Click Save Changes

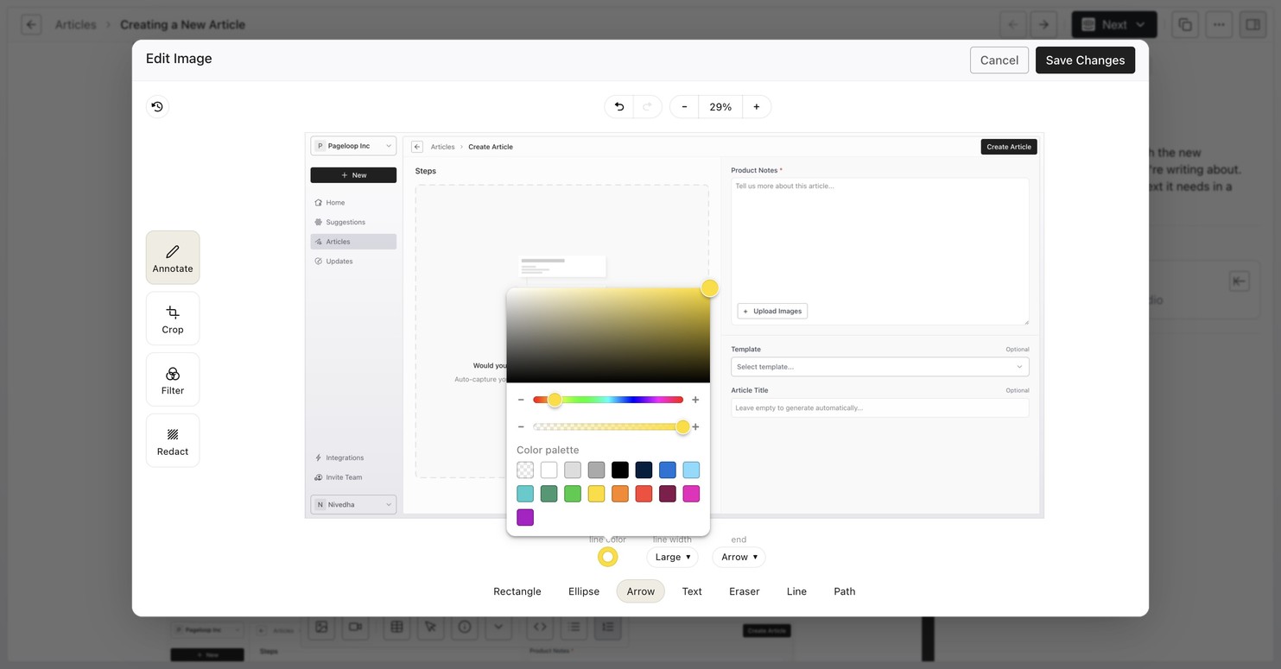point(1085,60)
